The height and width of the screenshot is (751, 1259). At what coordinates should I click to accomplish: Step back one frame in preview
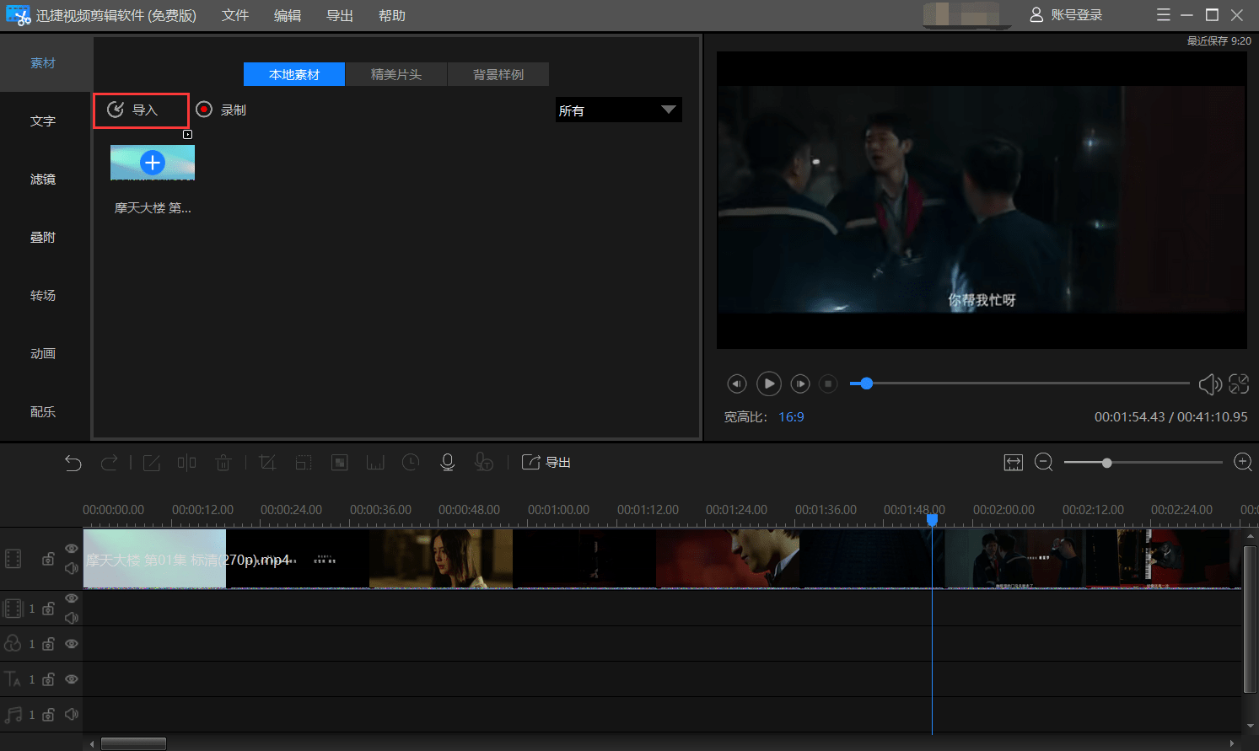(x=737, y=384)
